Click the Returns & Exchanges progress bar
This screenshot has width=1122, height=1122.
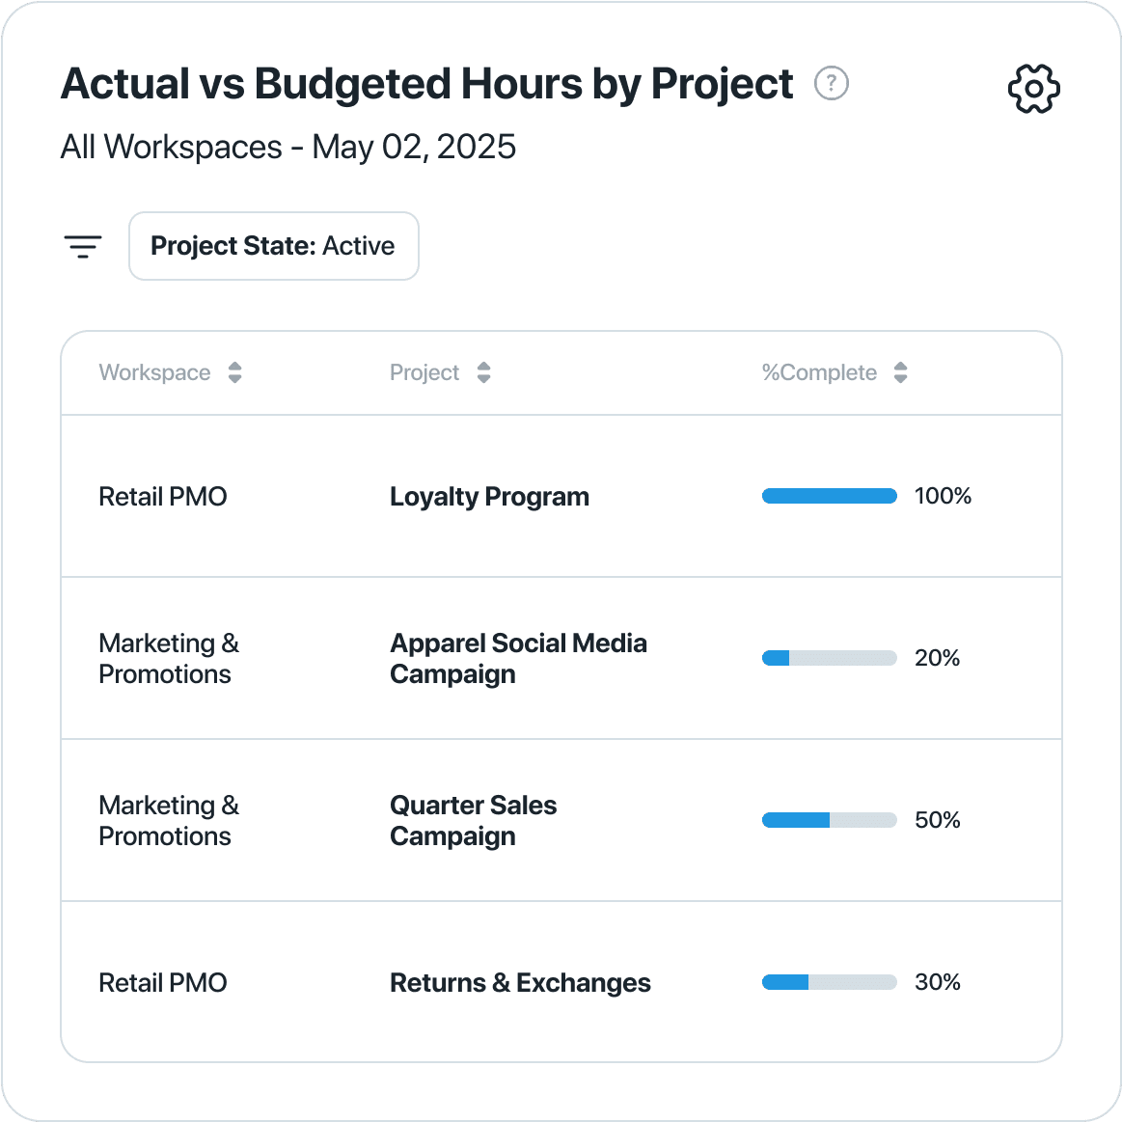(830, 982)
